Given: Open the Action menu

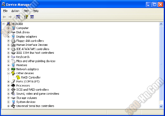Looking at the screenshot, I should (15, 11).
